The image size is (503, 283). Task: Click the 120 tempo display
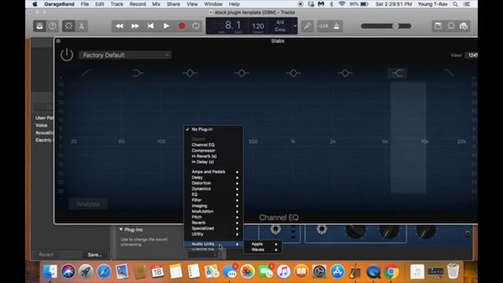tap(258, 26)
